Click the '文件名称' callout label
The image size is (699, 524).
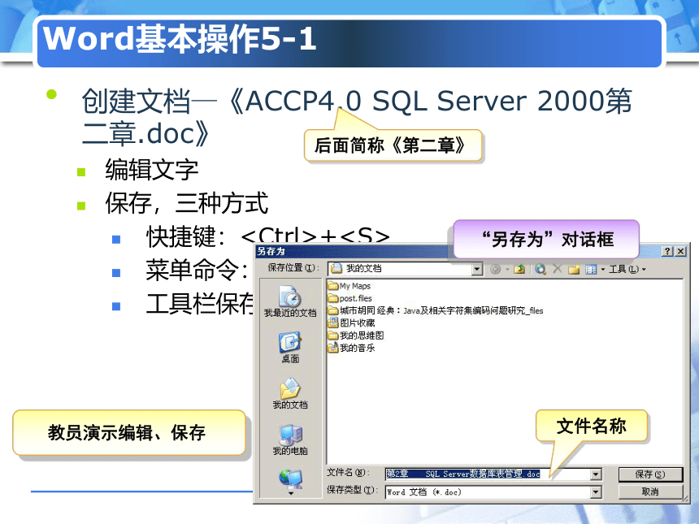tap(591, 426)
